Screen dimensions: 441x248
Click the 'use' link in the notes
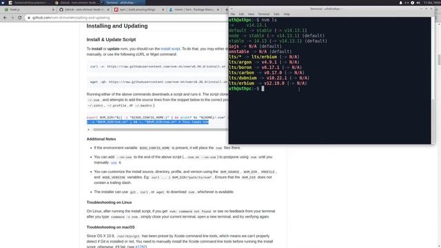114,163
